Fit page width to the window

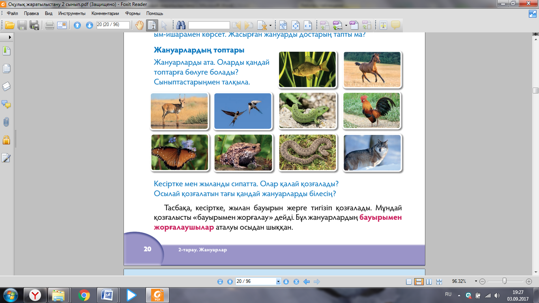click(308, 25)
